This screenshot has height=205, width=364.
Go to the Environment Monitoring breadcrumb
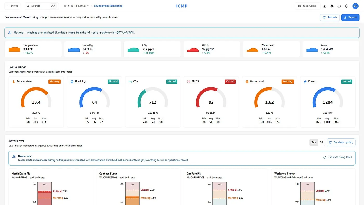point(108,6)
